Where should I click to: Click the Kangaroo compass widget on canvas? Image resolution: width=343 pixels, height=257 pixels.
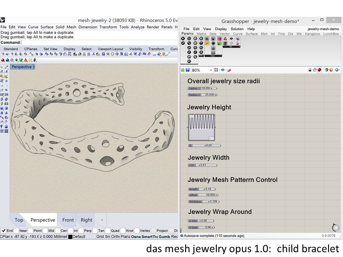[x=335, y=227]
